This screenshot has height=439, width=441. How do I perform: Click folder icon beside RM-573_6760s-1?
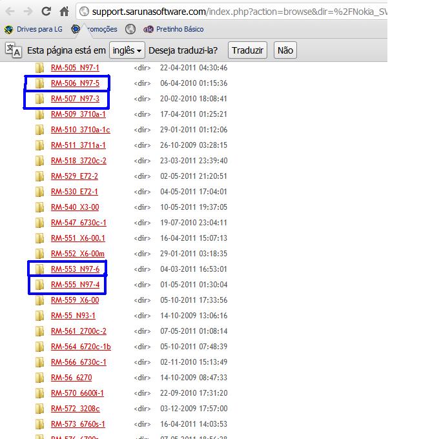click(x=39, y=424)
